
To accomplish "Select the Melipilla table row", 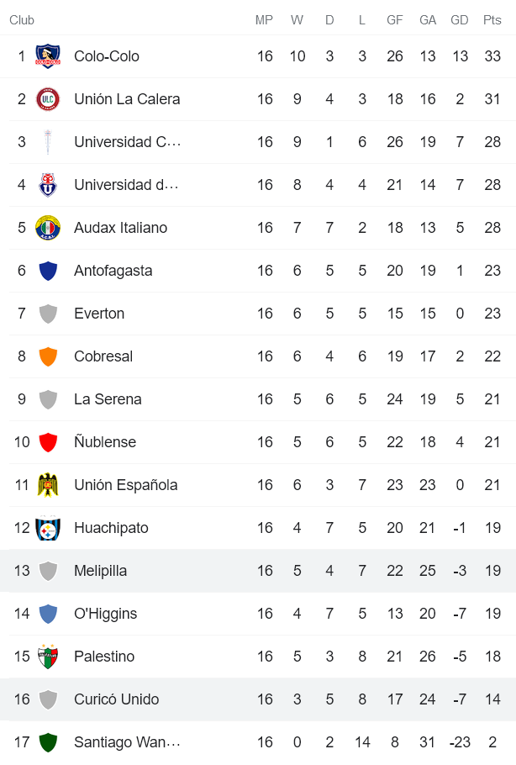I will tap(258, 571).
